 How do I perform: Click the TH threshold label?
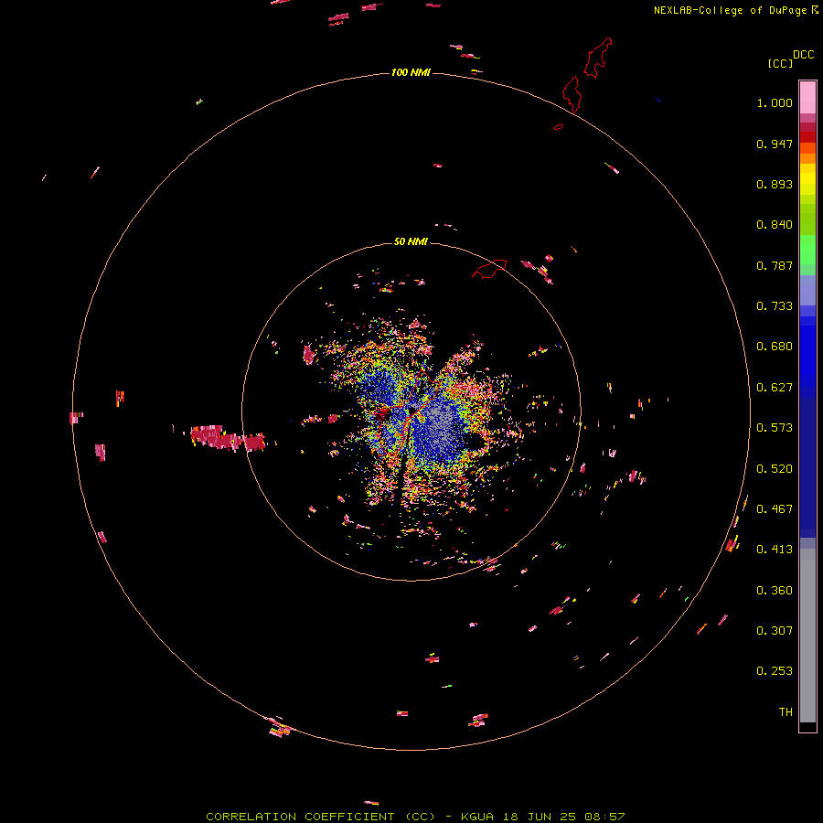pos(786,712)
